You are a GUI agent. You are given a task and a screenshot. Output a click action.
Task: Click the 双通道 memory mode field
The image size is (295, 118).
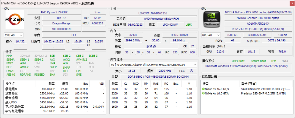coord(151,47)
